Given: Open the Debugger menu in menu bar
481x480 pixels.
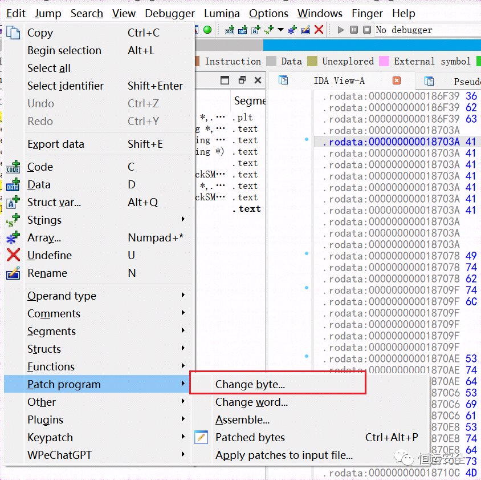Looking at the screenshot, I should pyautogui.click(x=170, y=13).
